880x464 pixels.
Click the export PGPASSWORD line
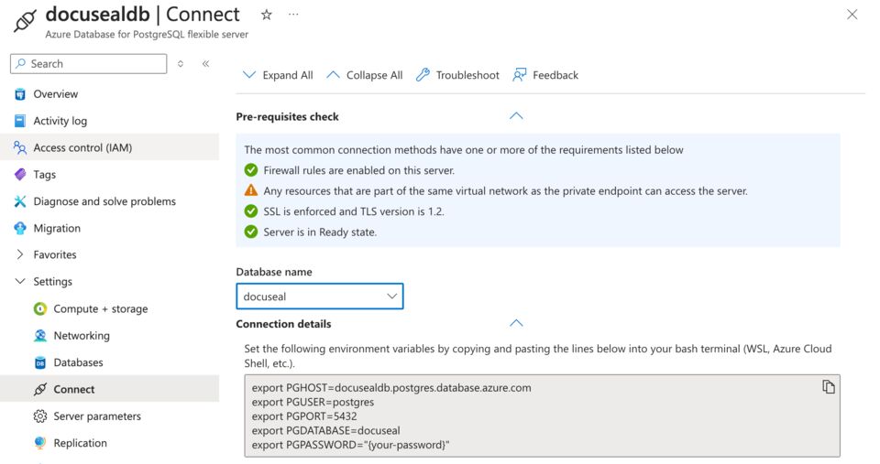pos(350,445)
